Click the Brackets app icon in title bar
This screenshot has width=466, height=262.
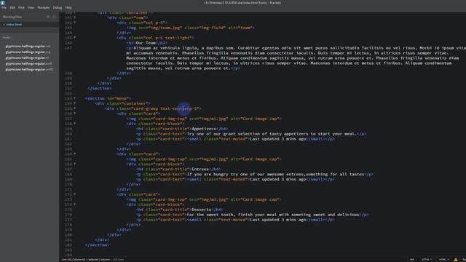tap(2, 2)
